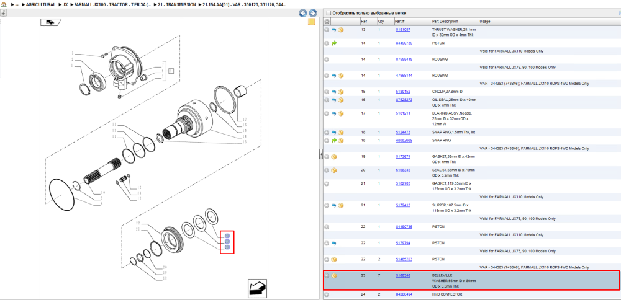Screen dimensions: 621x300
Task: Click package box icon for part 47998144
Action: (340, 76)
